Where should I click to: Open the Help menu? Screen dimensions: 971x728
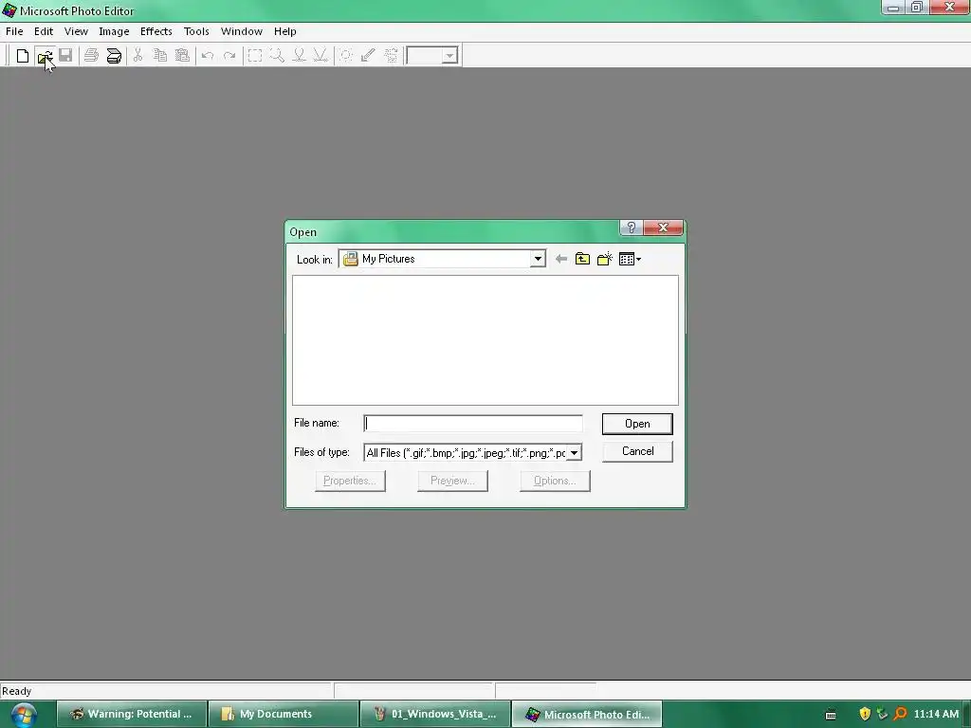[x=284, y=31]
